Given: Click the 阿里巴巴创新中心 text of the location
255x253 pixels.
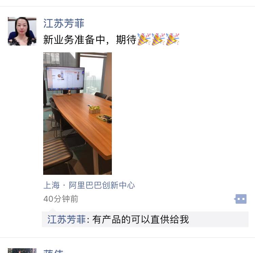Looking at the screenshot, I should coord(102,185).
